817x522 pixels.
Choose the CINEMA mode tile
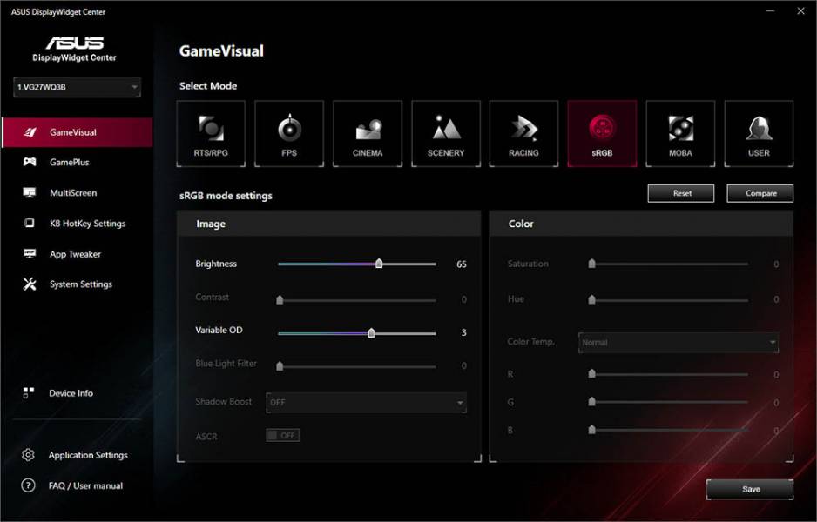[x=368, y=134]
